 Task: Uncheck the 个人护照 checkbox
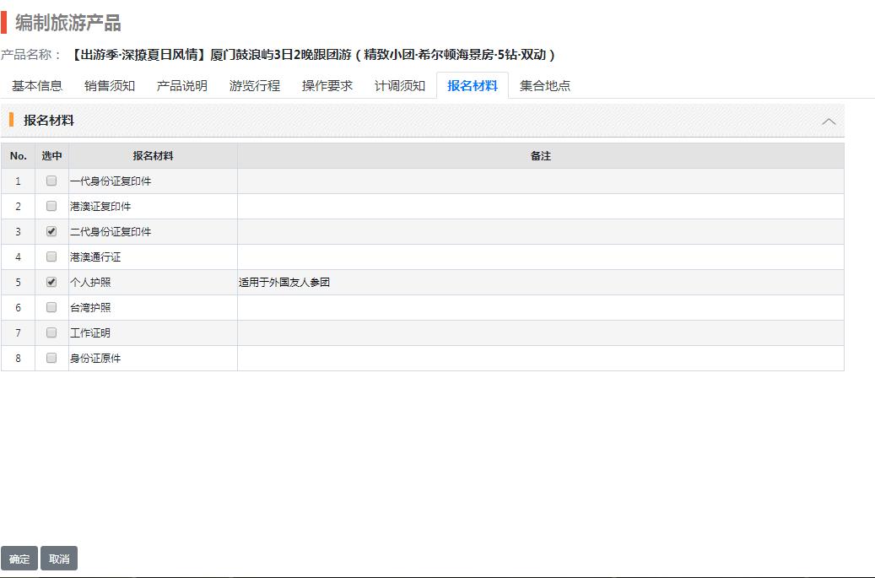click(x=51, y=282)
